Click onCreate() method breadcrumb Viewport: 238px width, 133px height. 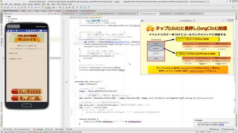coord(95,17)
